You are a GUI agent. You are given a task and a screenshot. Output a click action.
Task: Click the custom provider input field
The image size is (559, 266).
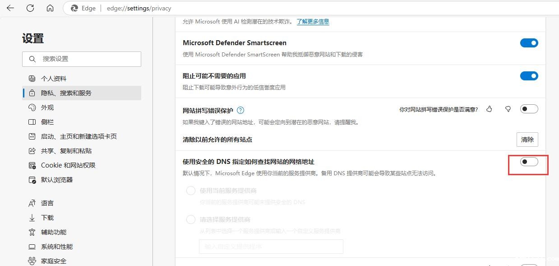pos(271,247)
